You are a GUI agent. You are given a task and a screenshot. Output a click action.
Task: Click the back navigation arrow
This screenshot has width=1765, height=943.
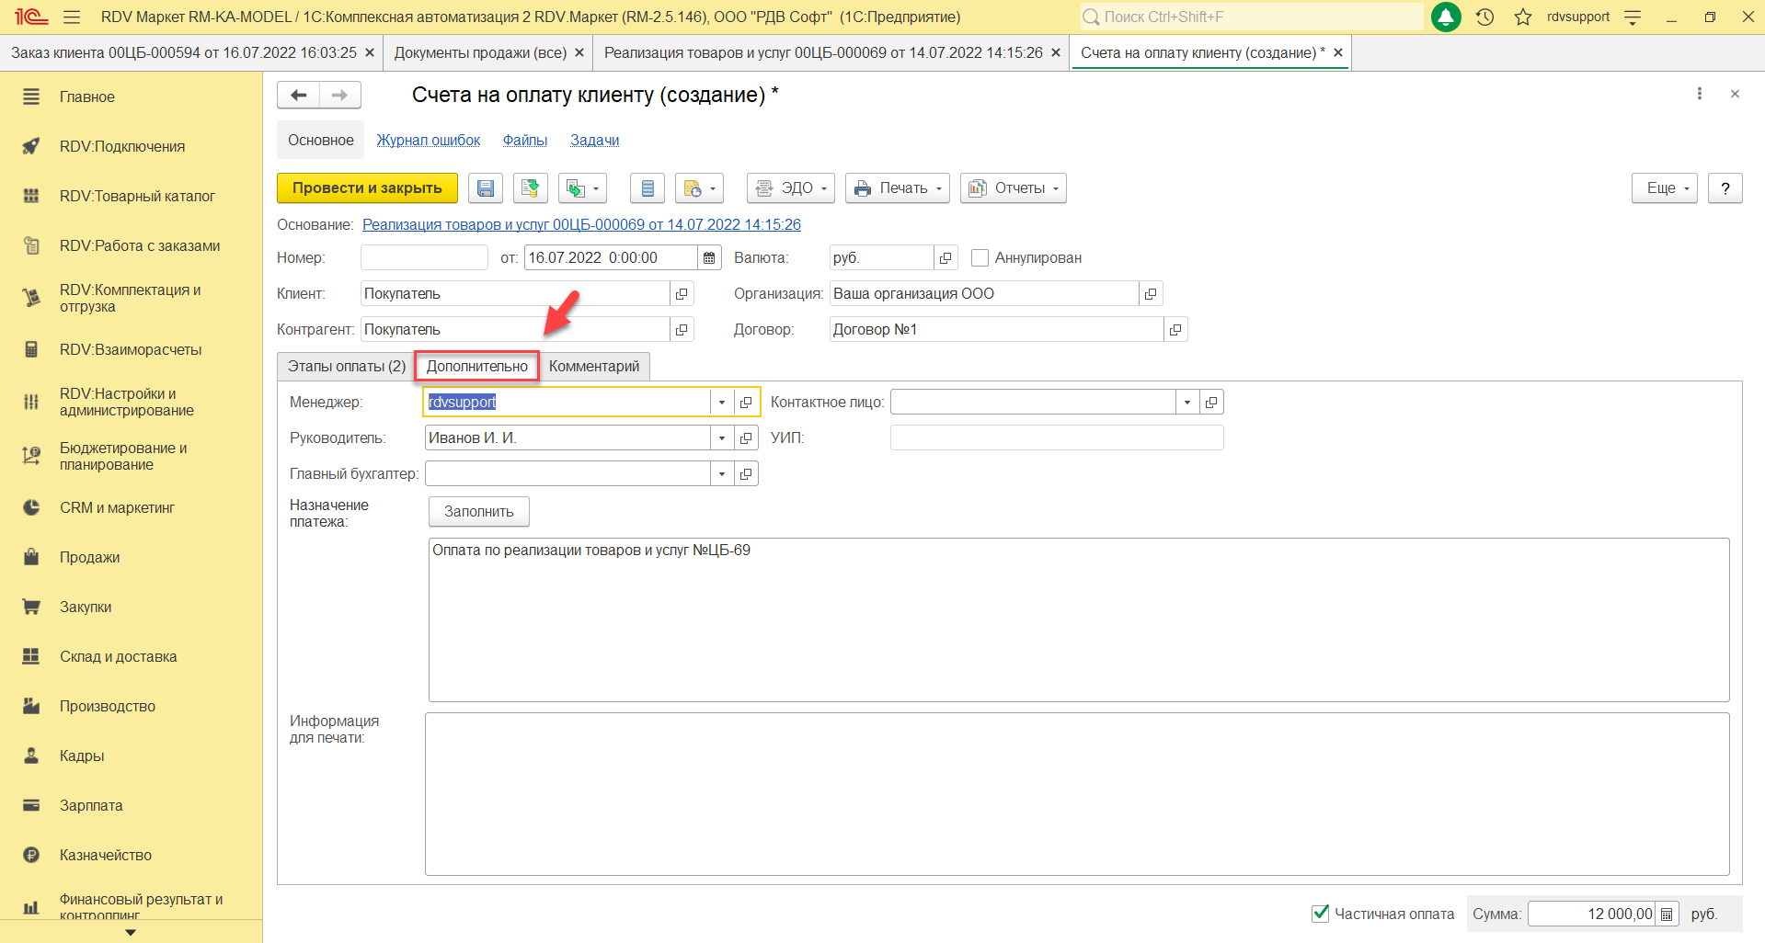(299, 95)
